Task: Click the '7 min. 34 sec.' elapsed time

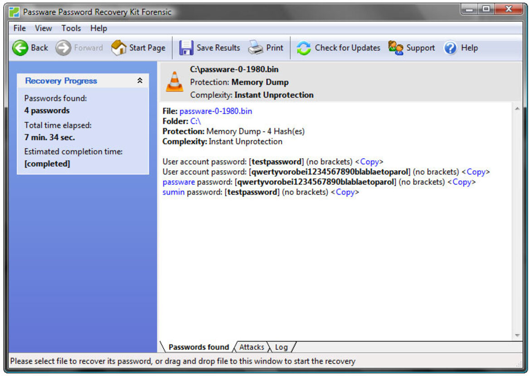Action: click(x=50, y=138)
